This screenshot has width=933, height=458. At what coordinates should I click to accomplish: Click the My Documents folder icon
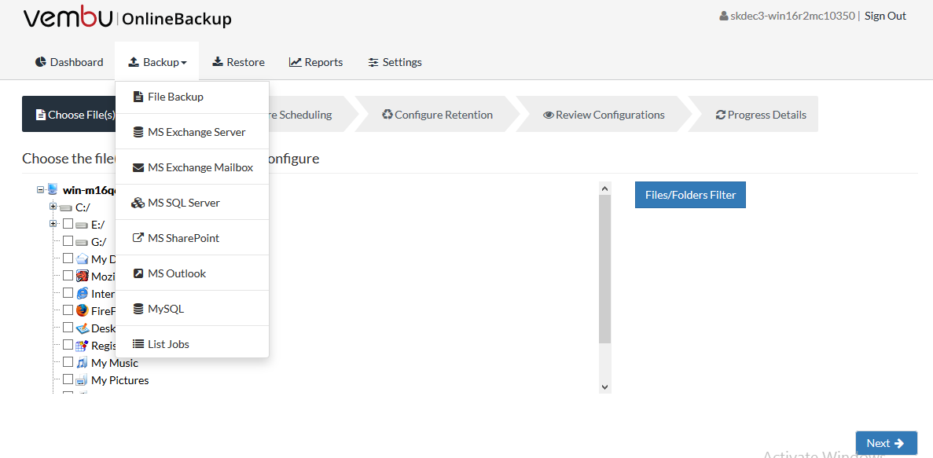(82, 258)
